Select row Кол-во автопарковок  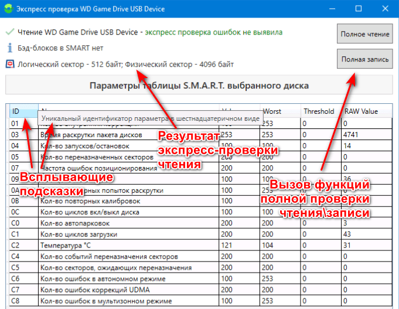(201, 223)
